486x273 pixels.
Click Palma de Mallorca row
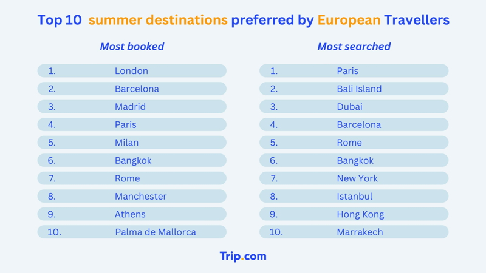coord(132,232)
